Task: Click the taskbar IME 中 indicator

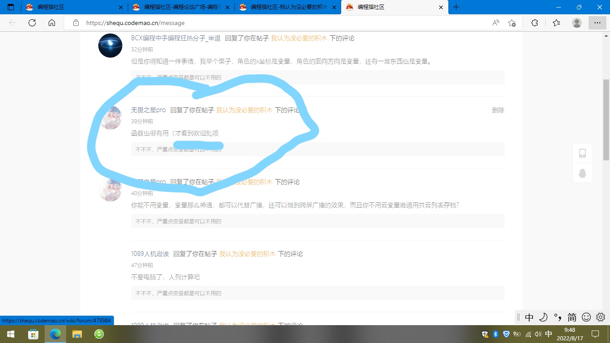Action: coord(549,334)
